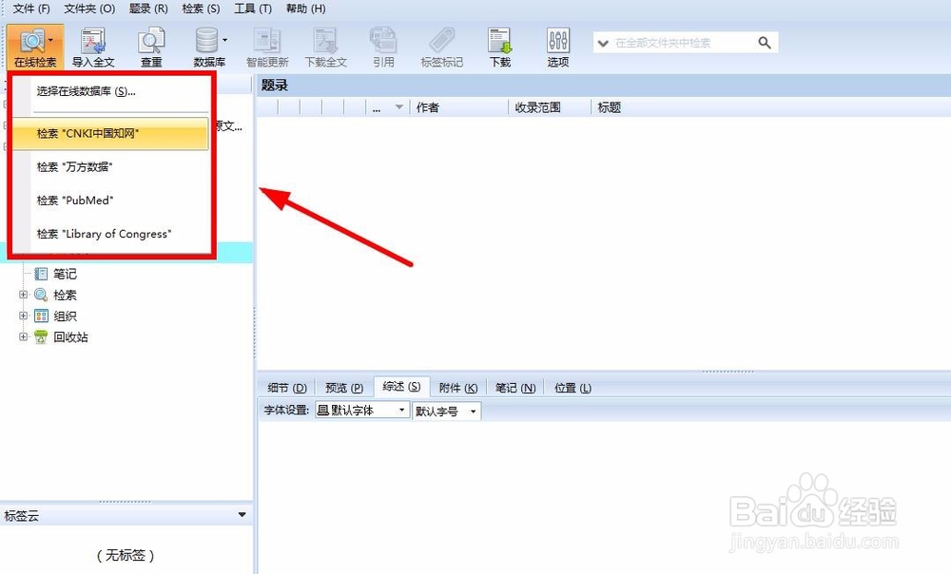Click the 回收站 recycle bin icon

click(x=41, y=337)
